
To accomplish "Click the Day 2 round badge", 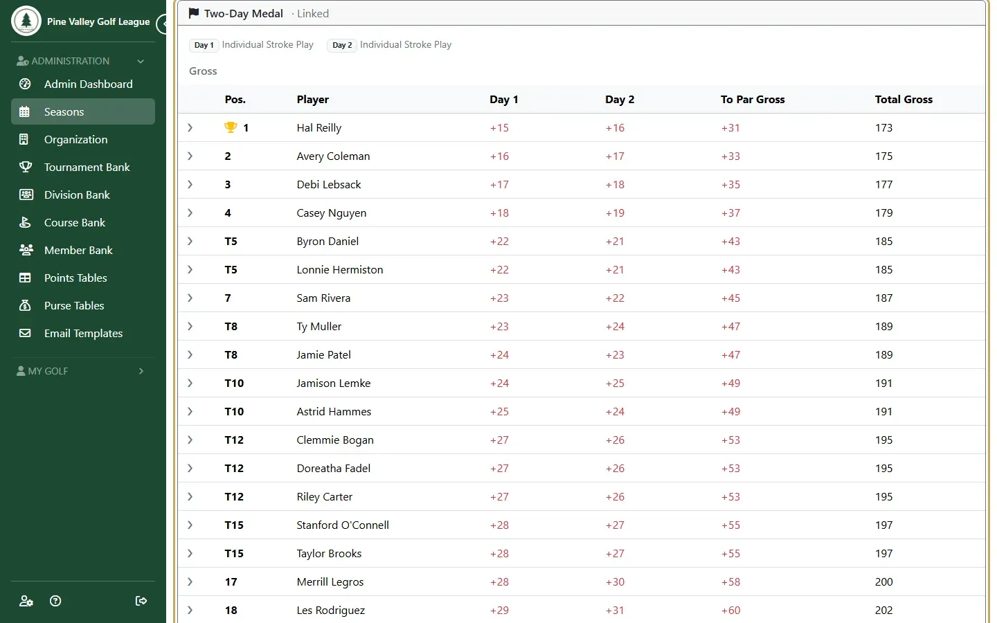I will 342,45.
